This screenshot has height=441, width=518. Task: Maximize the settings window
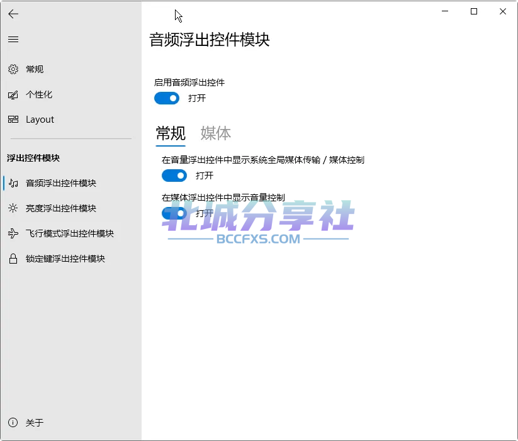(474, 11)
